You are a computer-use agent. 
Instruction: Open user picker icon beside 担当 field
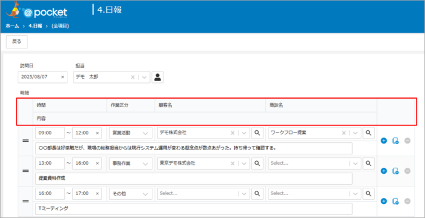[x=157, y=77]
